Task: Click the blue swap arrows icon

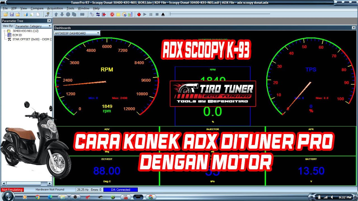Action: pyautogui.click(x=98, y=14)
